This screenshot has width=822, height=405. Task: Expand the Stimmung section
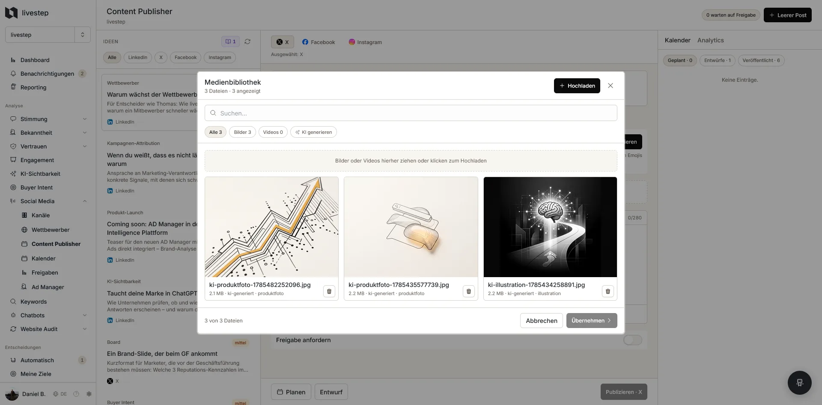tap(84, 119)
